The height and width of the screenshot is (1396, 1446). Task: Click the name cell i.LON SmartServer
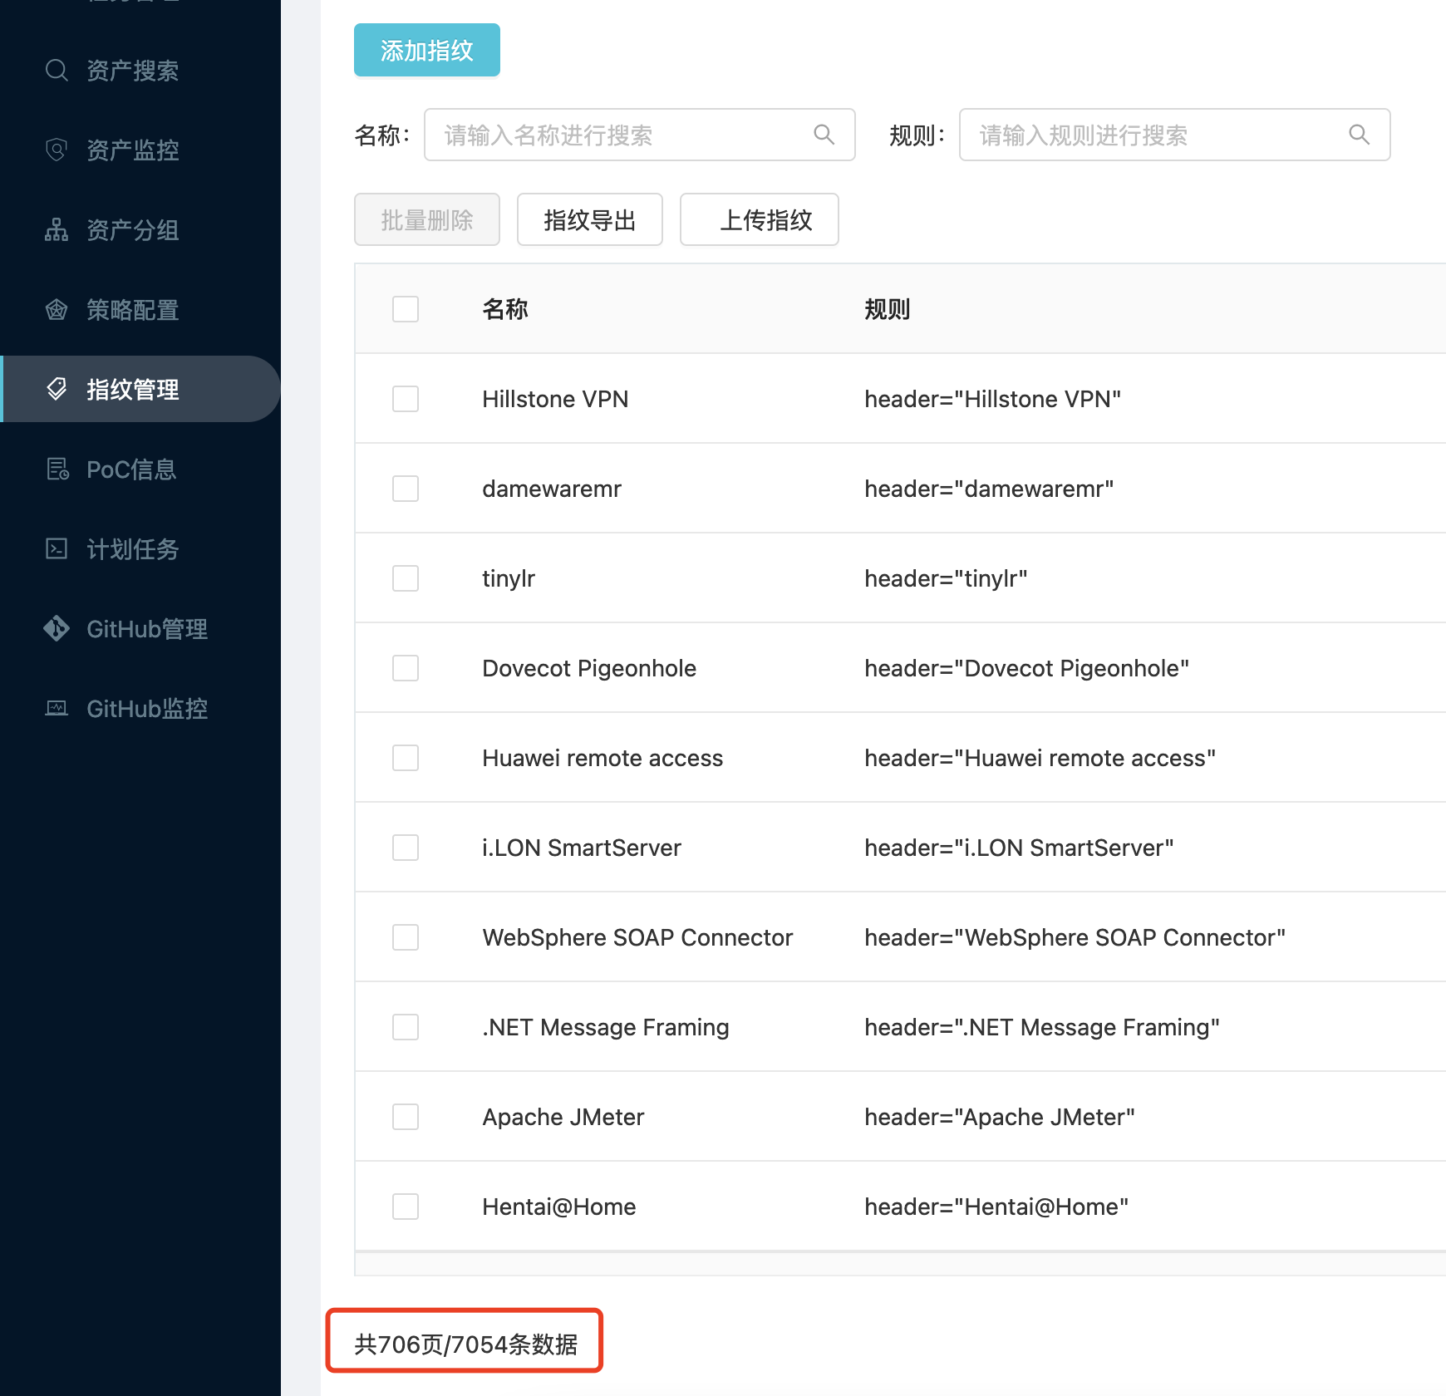pyautogui.click(x=582, y=848)
